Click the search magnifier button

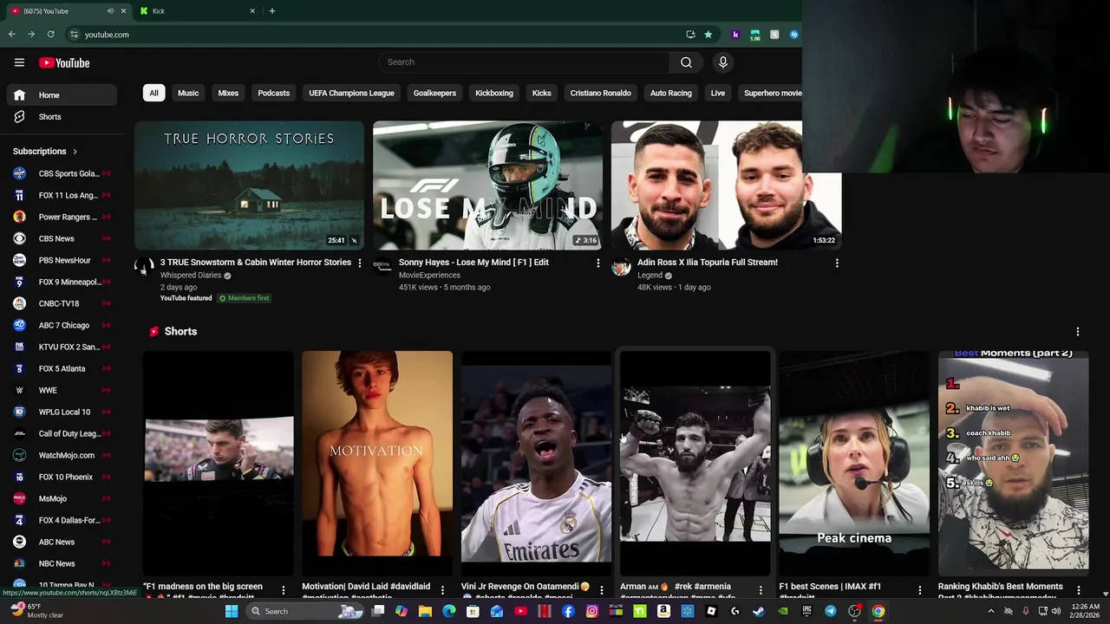point(686,62)
